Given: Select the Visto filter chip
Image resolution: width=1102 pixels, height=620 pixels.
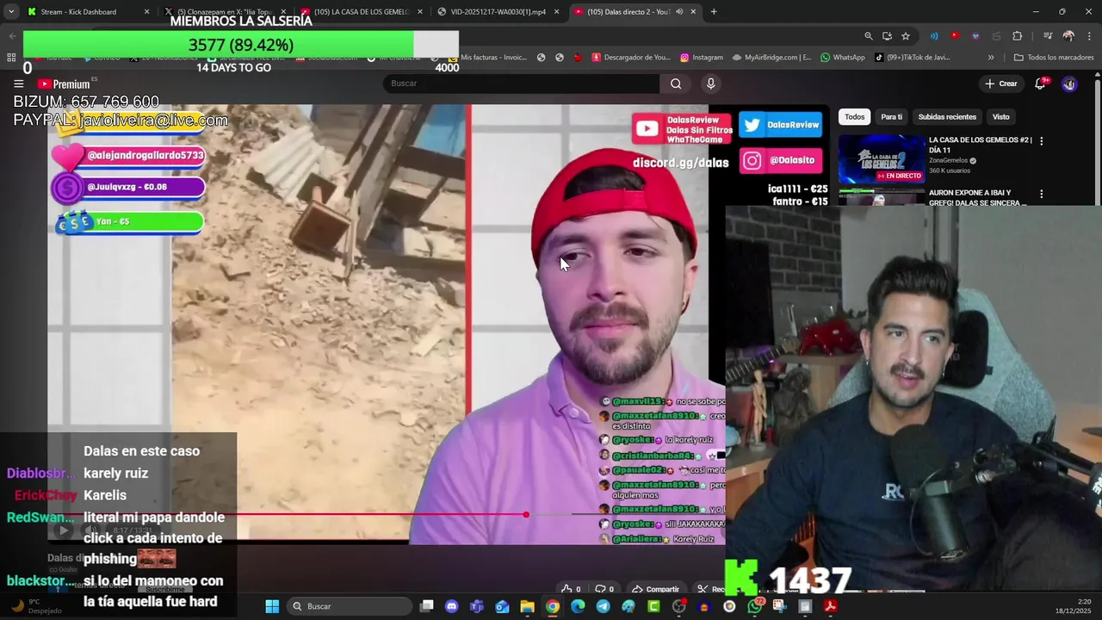Looking at the screenshot, I should (x=1000, y=117).
